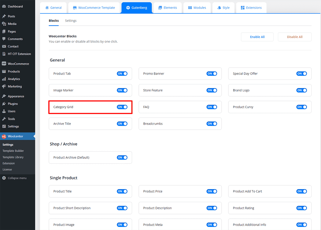
Task: Click the Dashboard icon in sidebar
Action: point(4,6)
